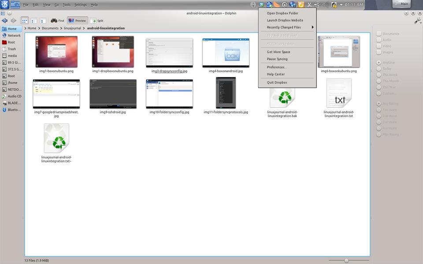Switch to Details view mode
This screenshot has width=423, height=264.
click(x=43, y=21)
